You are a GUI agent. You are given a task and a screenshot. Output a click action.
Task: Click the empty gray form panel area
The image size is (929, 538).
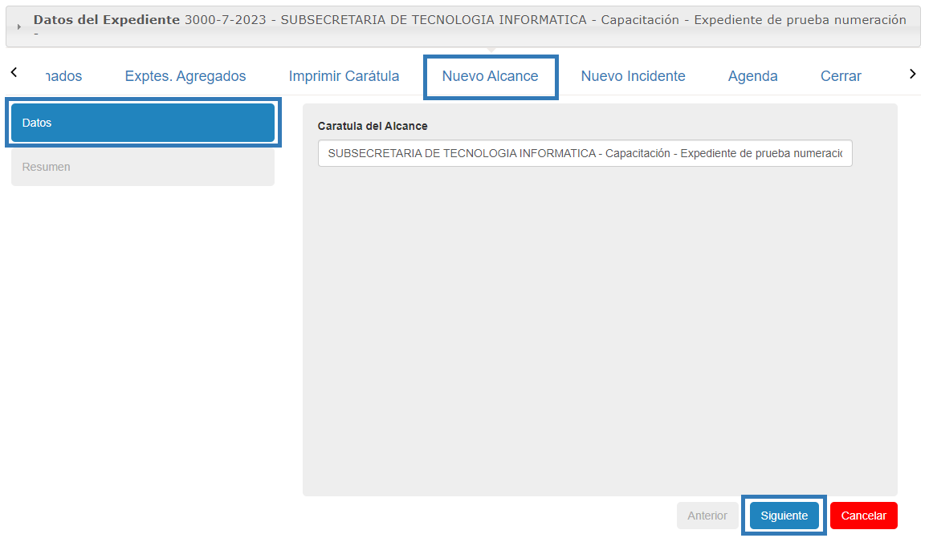[x=599, y=329]
